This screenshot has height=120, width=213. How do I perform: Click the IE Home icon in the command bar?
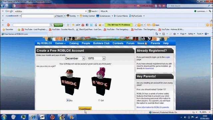click(157, 34)
